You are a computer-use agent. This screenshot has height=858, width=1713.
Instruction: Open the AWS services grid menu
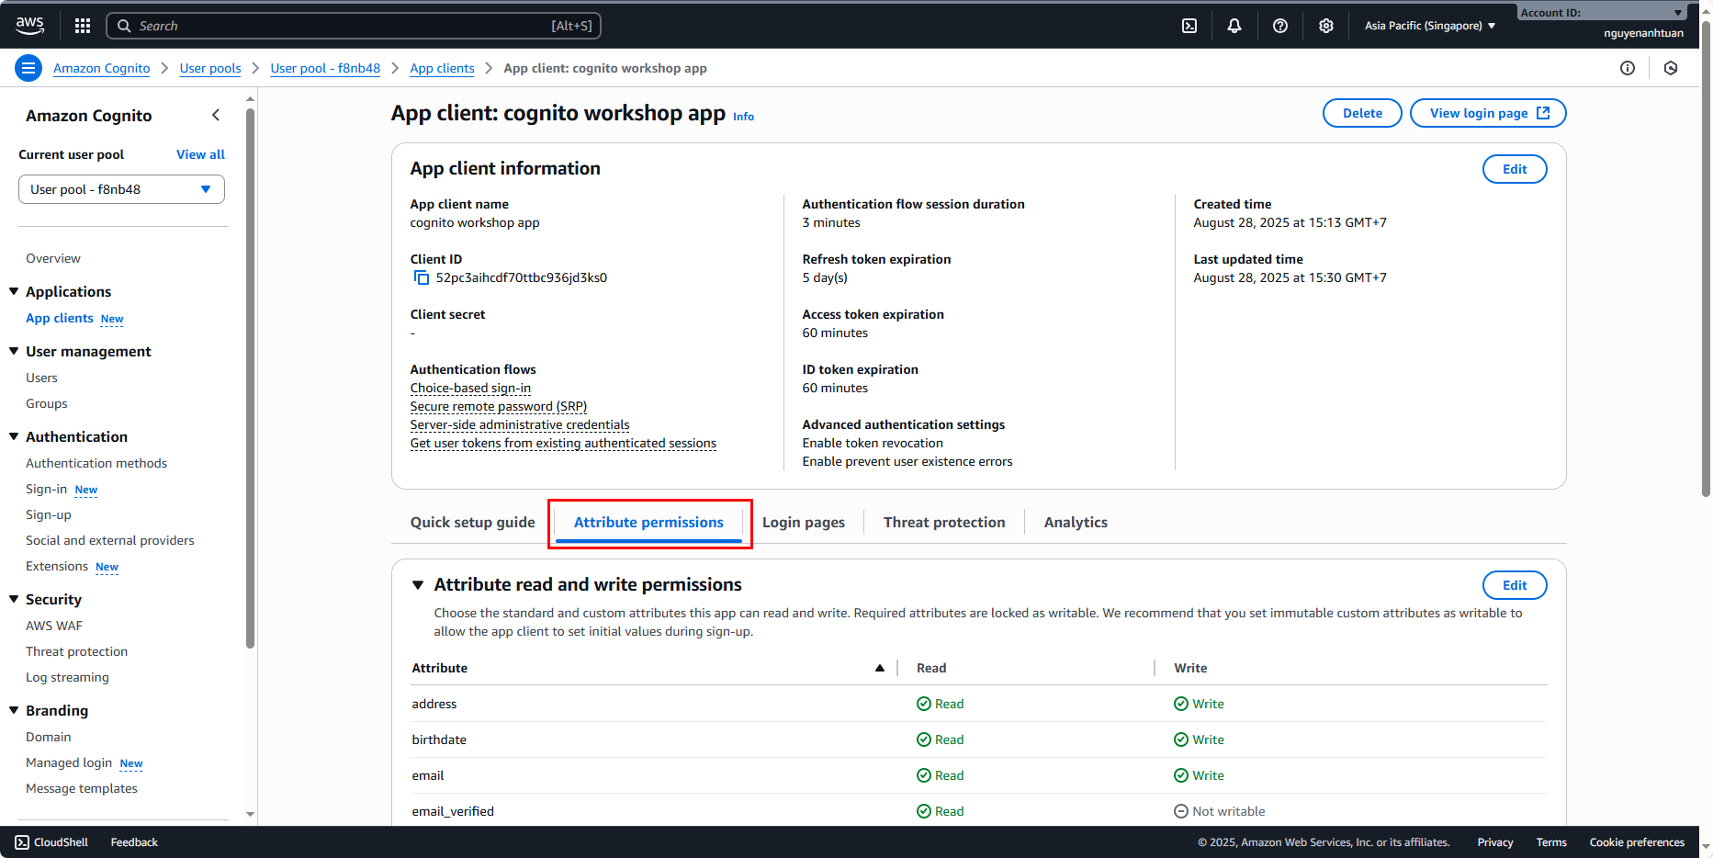83,26
